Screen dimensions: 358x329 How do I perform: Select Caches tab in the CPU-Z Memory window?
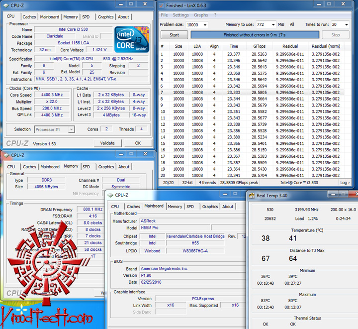point(29,167)
